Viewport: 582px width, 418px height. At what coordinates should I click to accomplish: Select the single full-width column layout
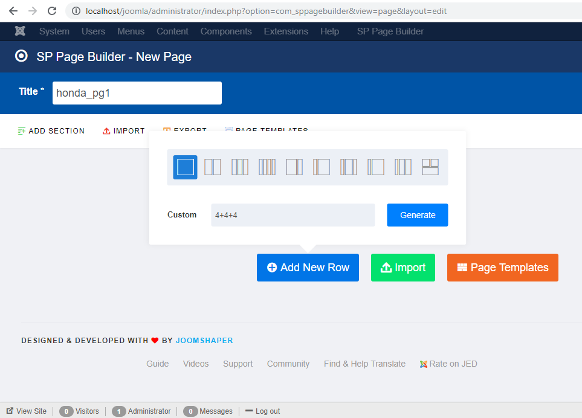point(186,167)
